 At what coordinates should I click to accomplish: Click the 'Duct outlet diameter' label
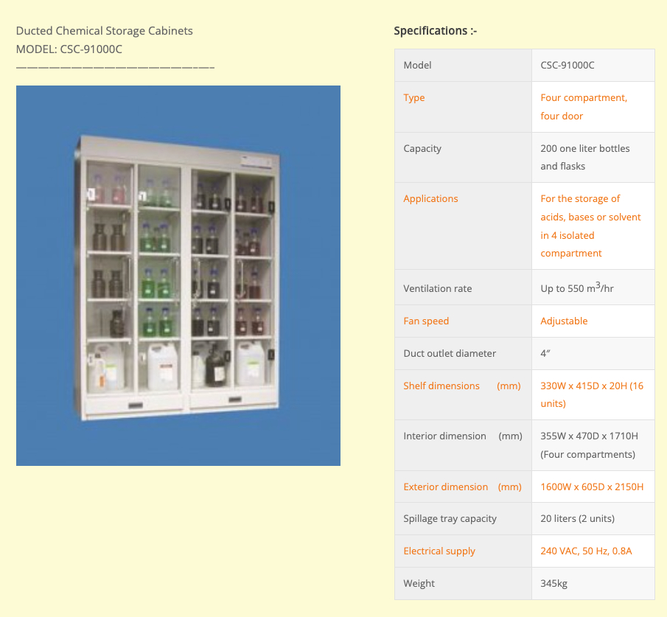449,353
